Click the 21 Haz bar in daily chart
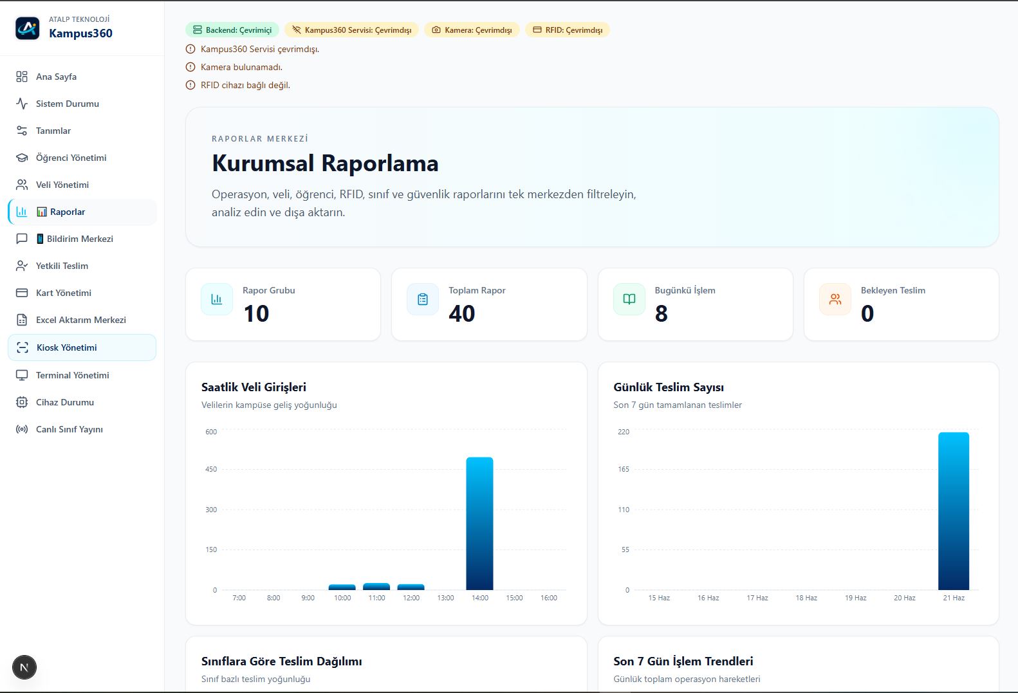Viewport: 1018px width, 693px height. [954, 511]
